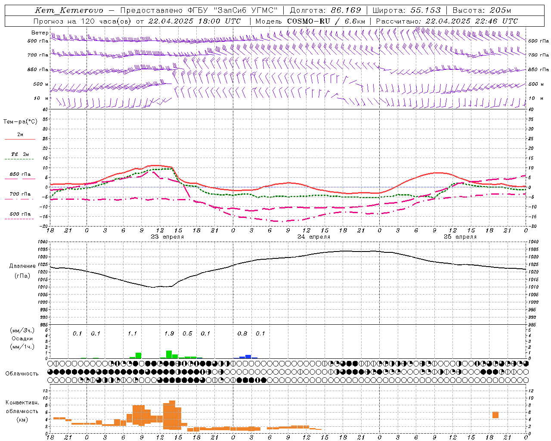Click the 'Конвективн.' convective cloud label
551x441 pixels.
coord(22,403)
